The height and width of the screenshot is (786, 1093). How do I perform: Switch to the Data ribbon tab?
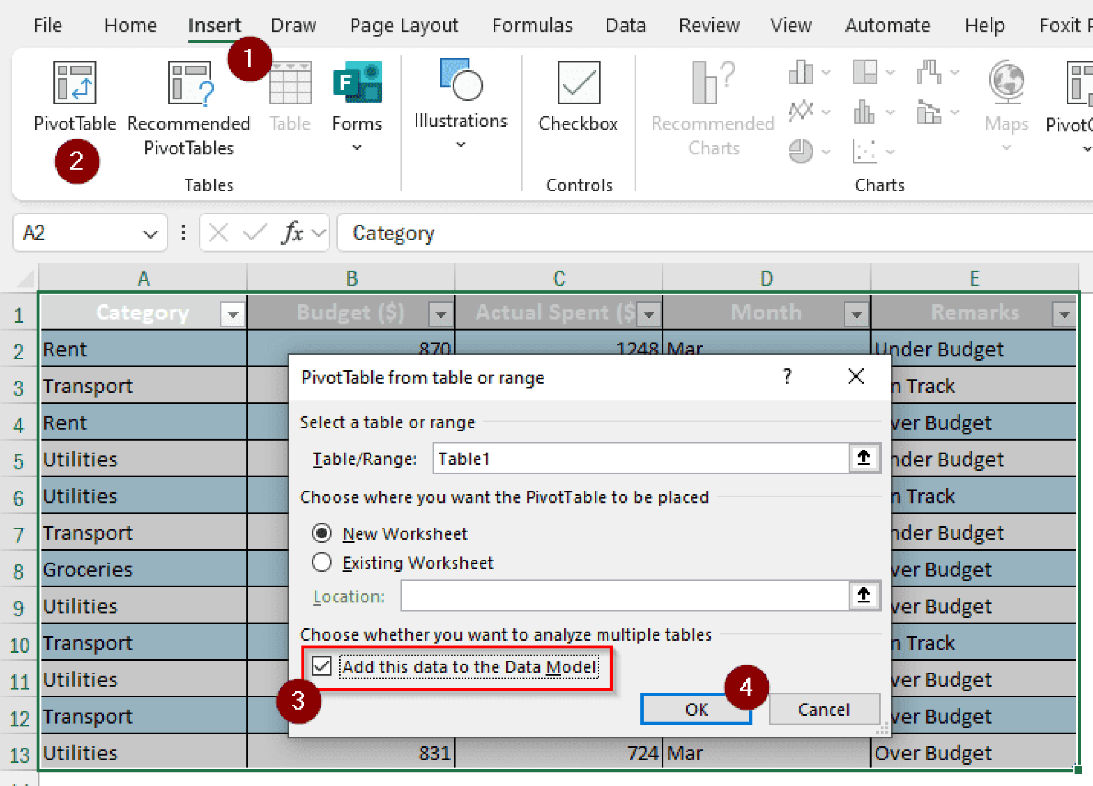[x=625, y=25]
